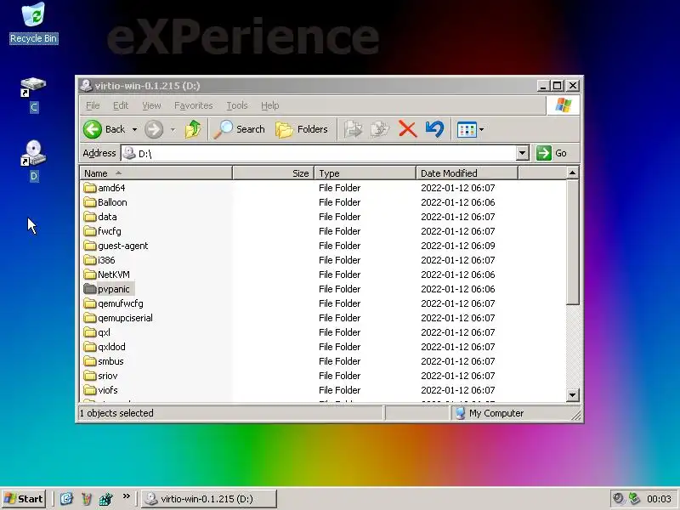Select the pvpanic folder name
Image resolution: width=680 pixels, height=510 pixels.
114,289
